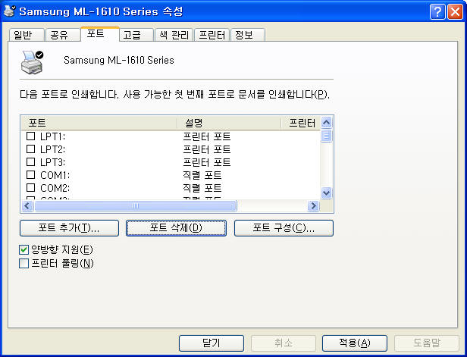Select the 포트 tab

point(100,33)
